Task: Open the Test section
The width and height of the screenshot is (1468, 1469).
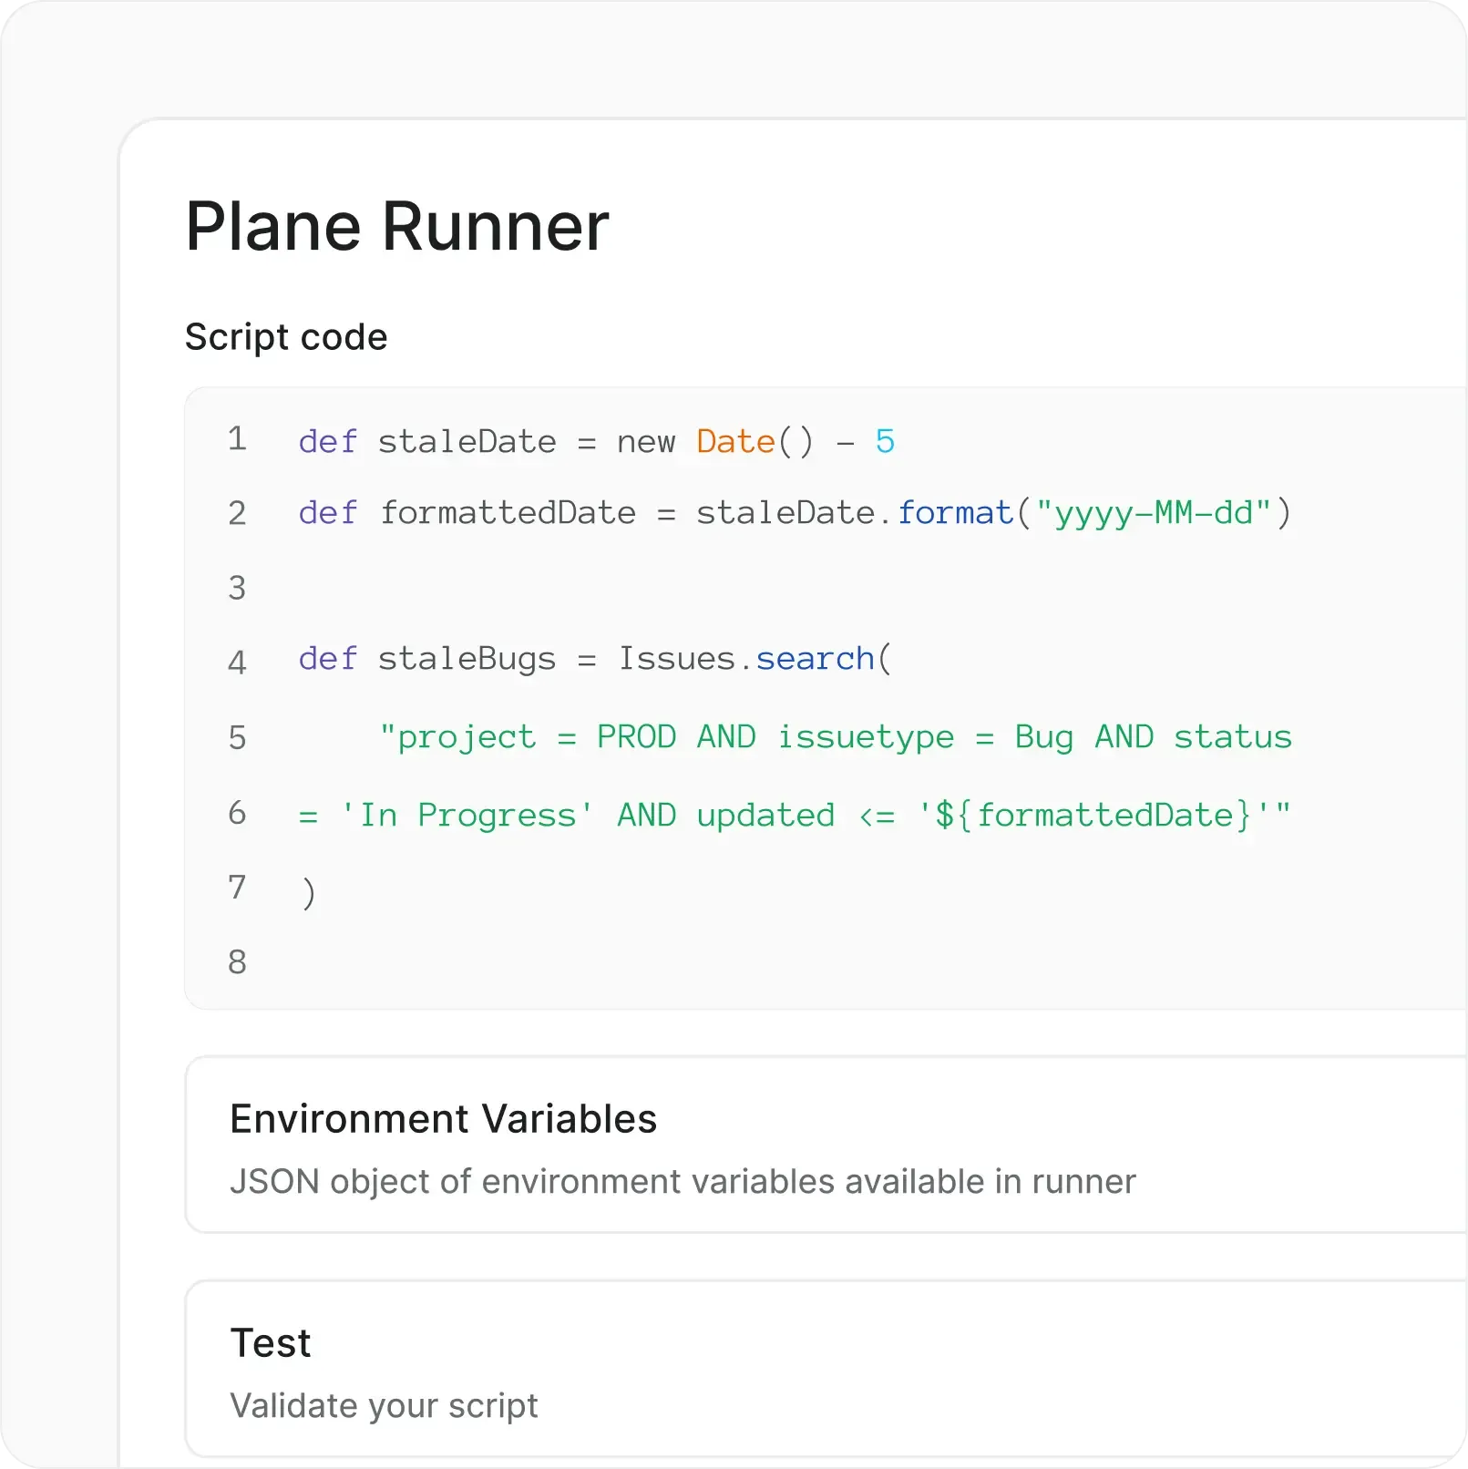Action: pos(270,1341)
